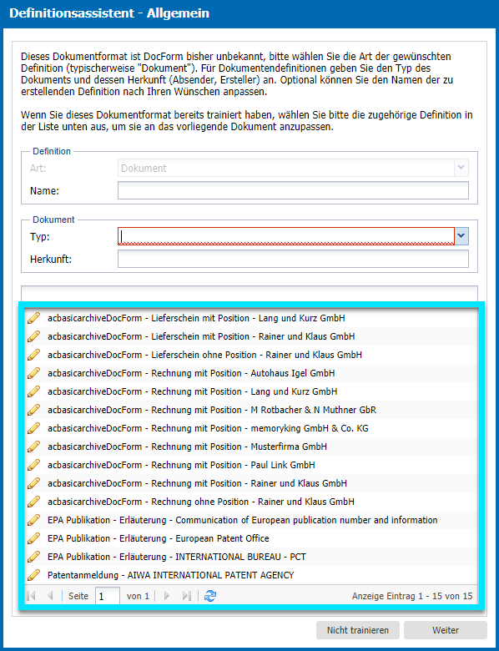
Task: Click pencil icon for Rechnung Autohaus Igel GmbH
Action: tap(33, 373)
